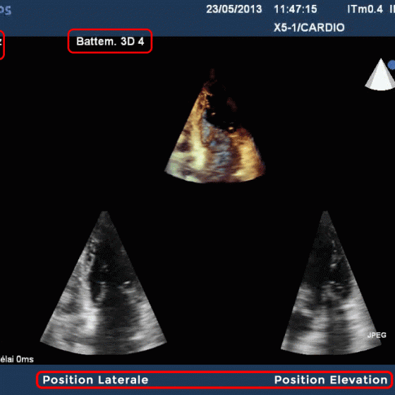This screenshot has height=395, width=395.
Task: Click the blue dot beside the orientation cone
Action: pos(391,65)
